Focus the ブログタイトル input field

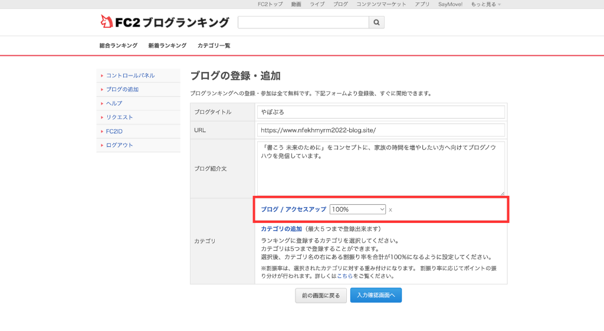(380, 112)
